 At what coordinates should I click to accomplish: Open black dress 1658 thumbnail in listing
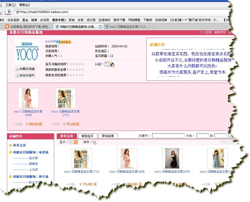click(x=172, y=158)
